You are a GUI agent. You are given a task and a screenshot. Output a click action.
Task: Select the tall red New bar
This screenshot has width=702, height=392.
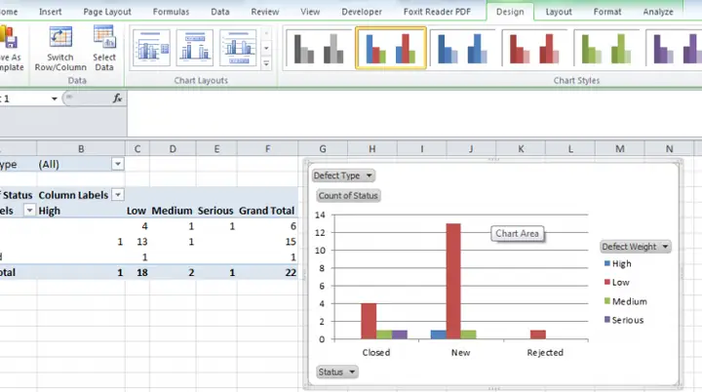[x=453, y=282]
